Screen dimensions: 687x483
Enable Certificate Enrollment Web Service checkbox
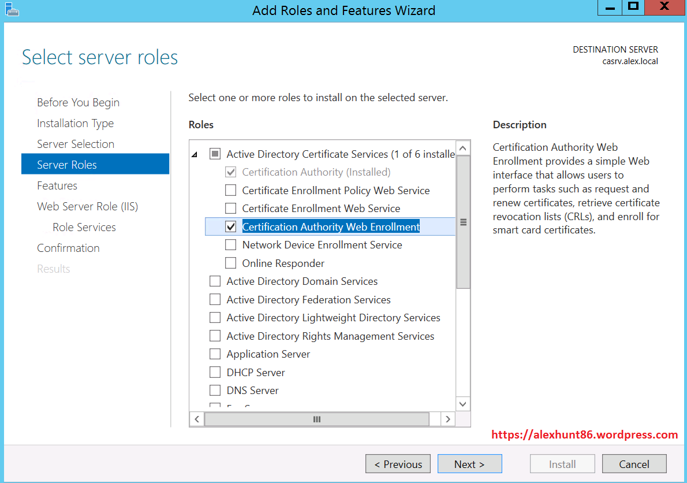(231, 209)
